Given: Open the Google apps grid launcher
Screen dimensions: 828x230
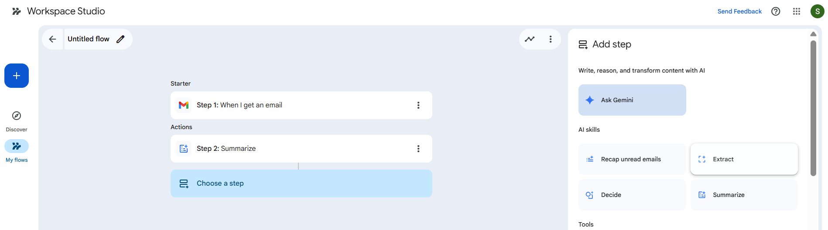Looking at the screenshot, I should click(797, 11).
